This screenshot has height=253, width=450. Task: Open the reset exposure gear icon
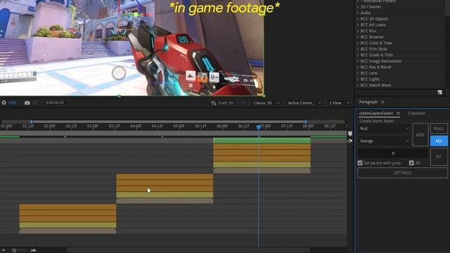(4, 103)
